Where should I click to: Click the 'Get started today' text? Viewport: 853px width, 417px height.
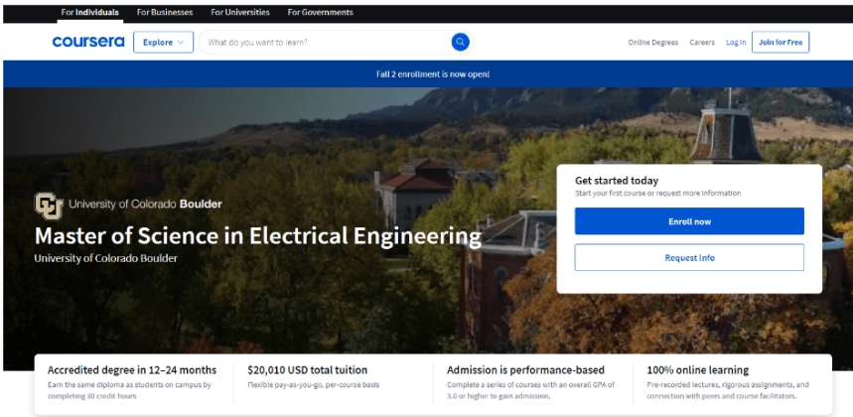617,181
